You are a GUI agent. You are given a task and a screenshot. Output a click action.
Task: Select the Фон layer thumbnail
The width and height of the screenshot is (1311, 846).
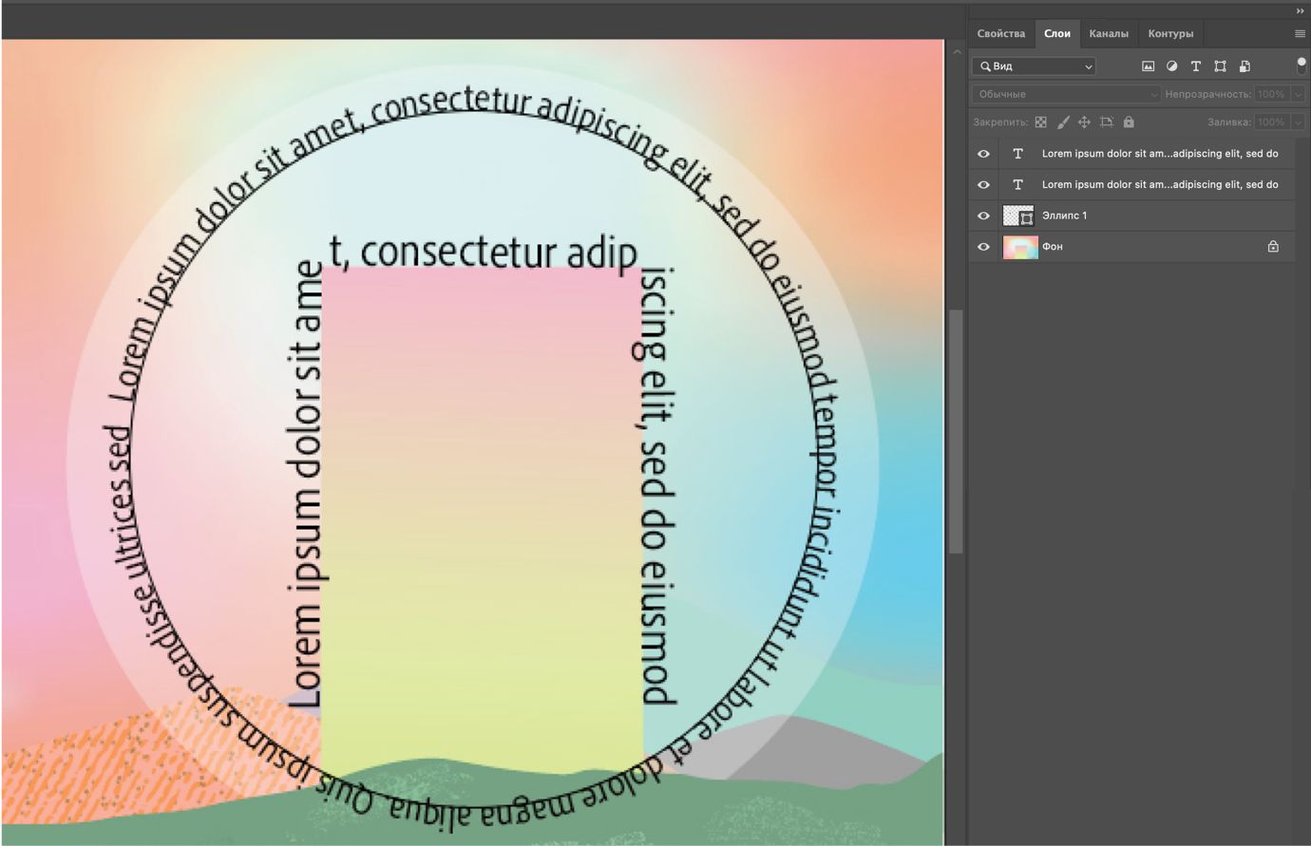click(x=1020, y=247)
